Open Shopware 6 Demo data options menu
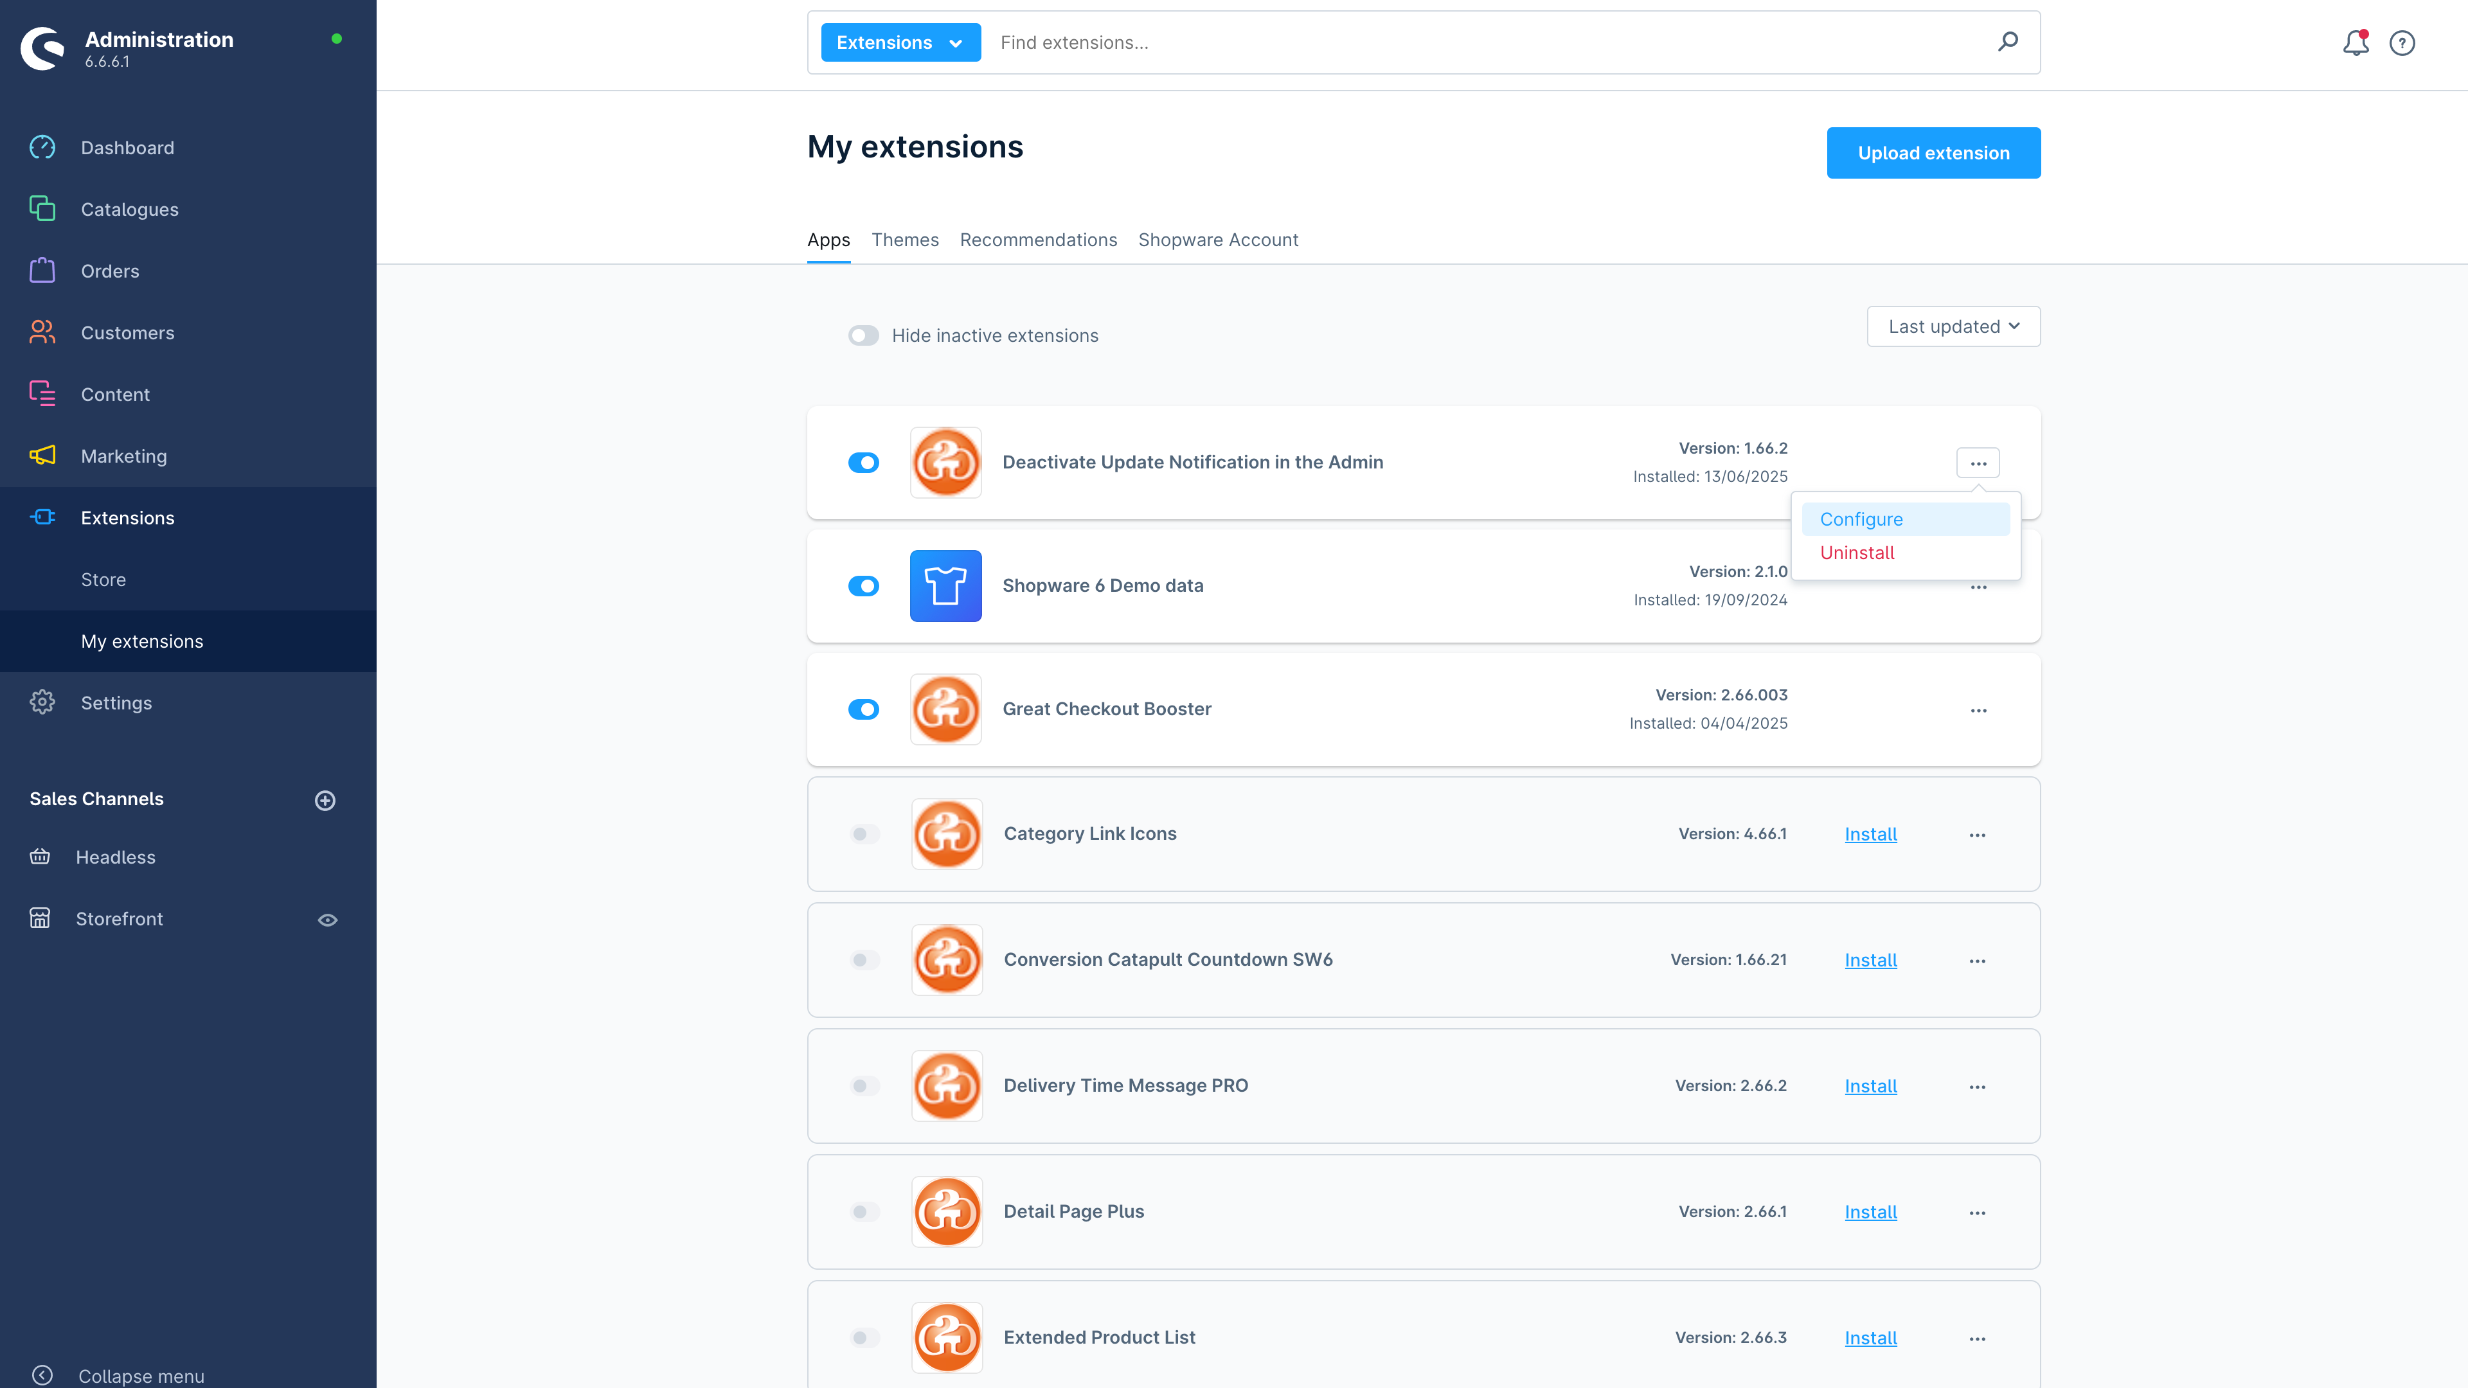Screen dimensions: 2468x1388 (1978, 587)
